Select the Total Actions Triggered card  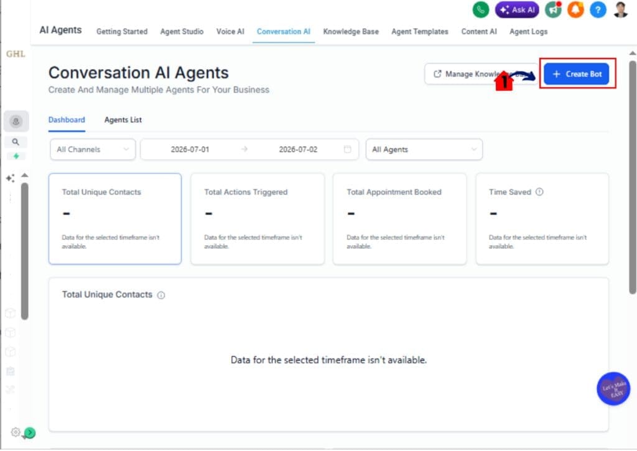(x=258, y=219)
